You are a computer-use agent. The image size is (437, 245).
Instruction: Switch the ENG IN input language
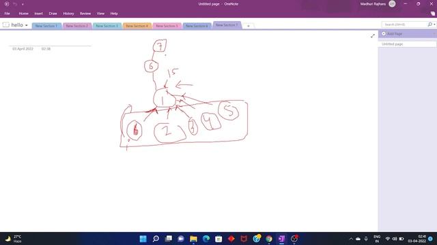coord(377,239)
